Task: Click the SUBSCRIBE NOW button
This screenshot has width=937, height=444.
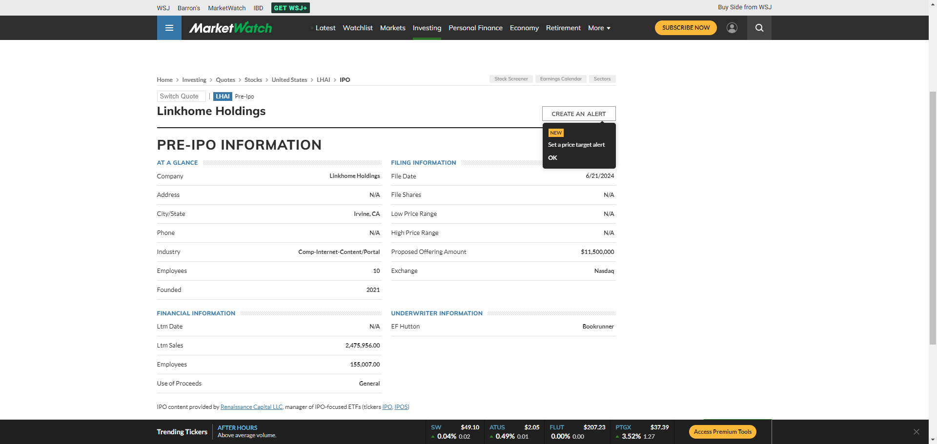Action: (x=686, y=28)
